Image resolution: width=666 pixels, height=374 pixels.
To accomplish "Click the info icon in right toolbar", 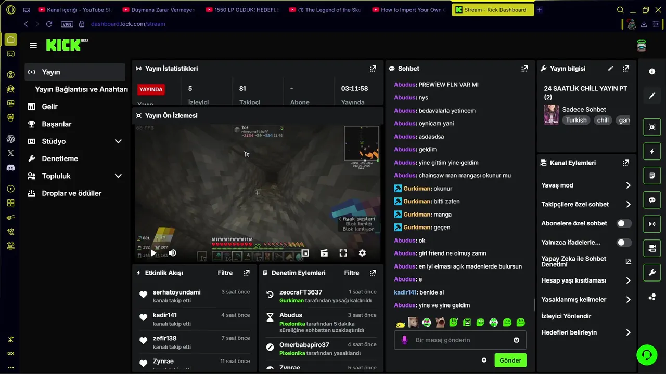I will coord(652,72).
